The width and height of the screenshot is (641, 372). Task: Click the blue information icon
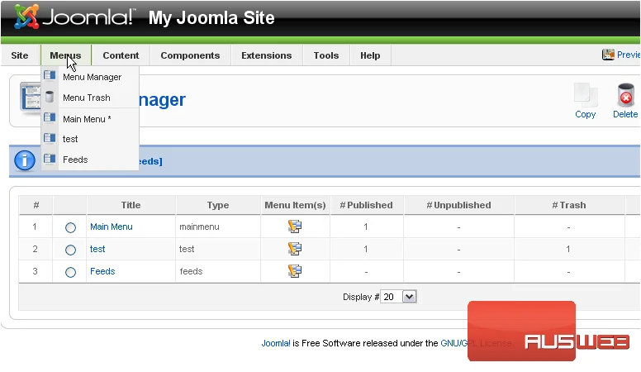[x=25, y=160]
